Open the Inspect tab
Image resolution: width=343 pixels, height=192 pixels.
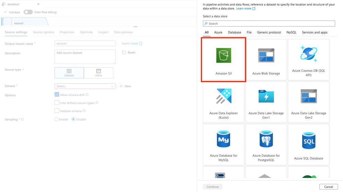[103, 32]
